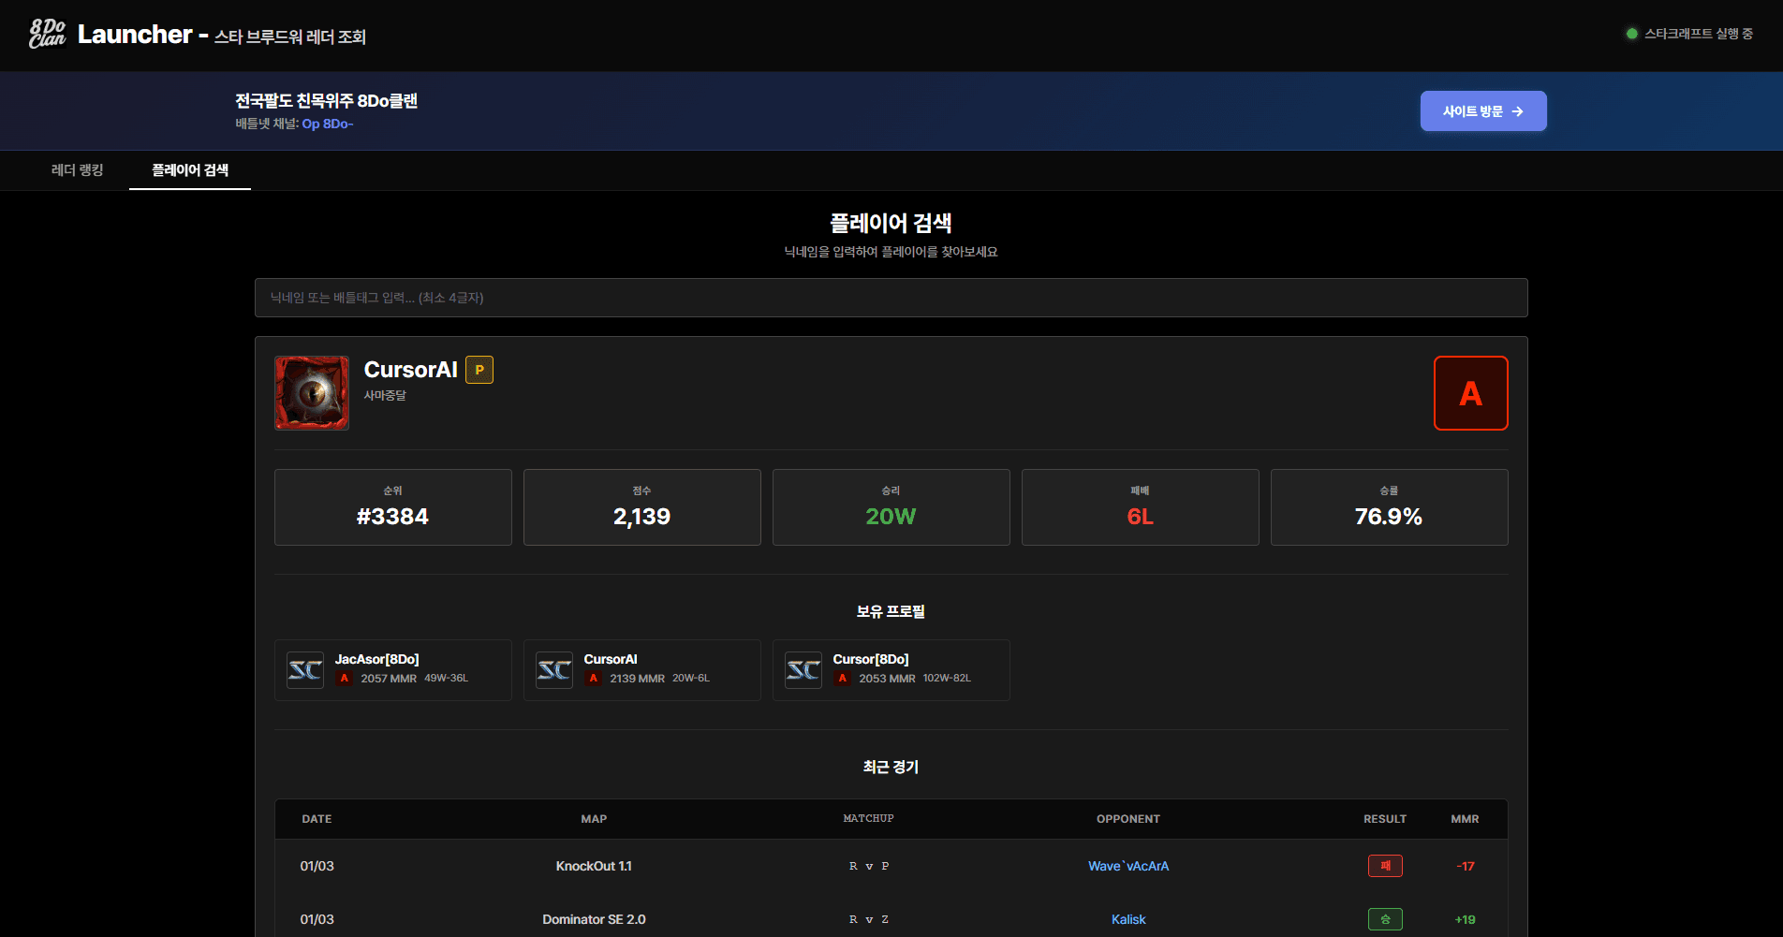Click the MAP column header
The image size is (1783, 937).
[594, 819]
